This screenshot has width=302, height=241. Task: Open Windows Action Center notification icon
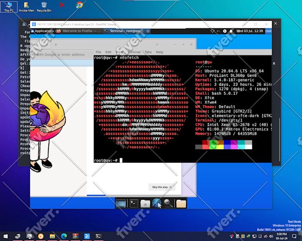(294, 236)
